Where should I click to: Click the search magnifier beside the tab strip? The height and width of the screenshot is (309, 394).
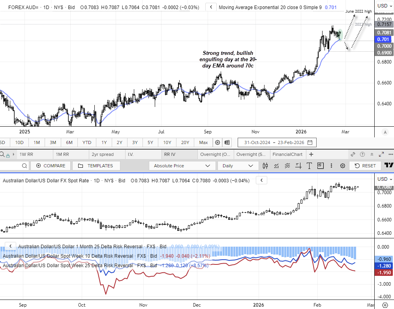tap(2, 154)
